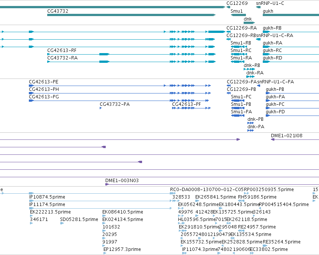Select EST IP10874.5prime
The width and height of the screenshot is (319, 255).
point(100,201)
